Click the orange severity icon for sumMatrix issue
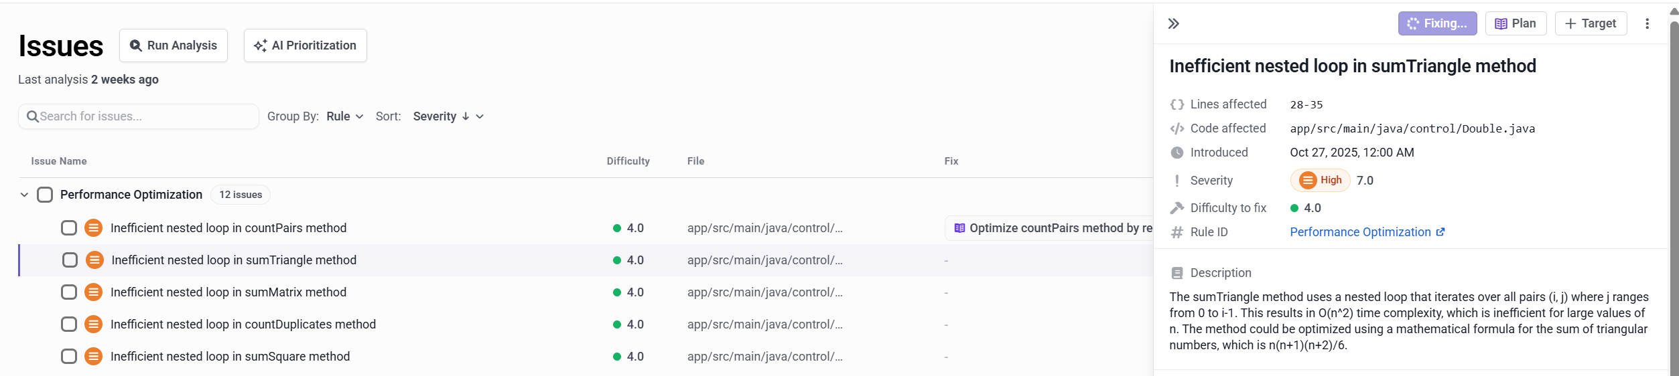The height and width of the screenshot is (376, 1679). pyautogui.click(x=94, y=292)
